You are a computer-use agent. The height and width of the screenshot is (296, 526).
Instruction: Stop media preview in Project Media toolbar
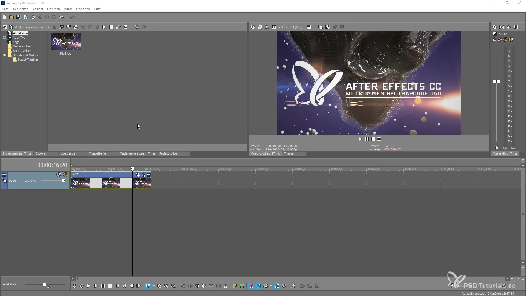111,27
